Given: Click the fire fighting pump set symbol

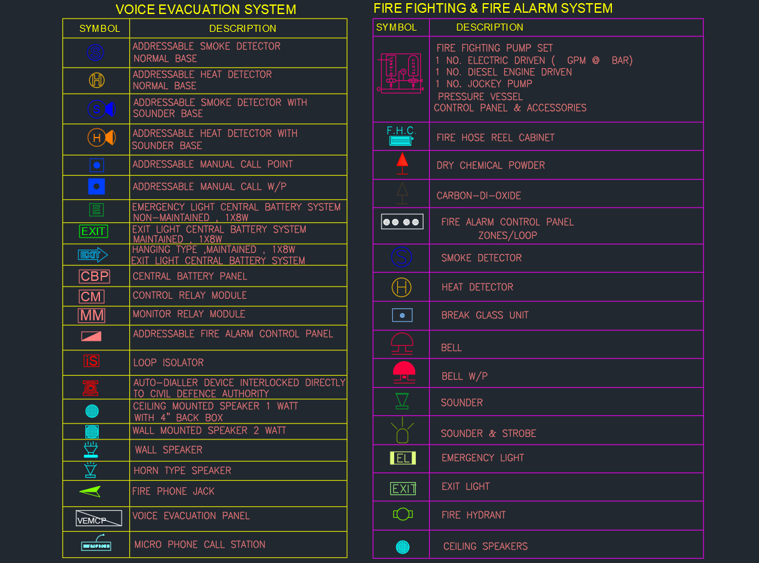Looking at the screenshot, I should (x=400, y=74).
